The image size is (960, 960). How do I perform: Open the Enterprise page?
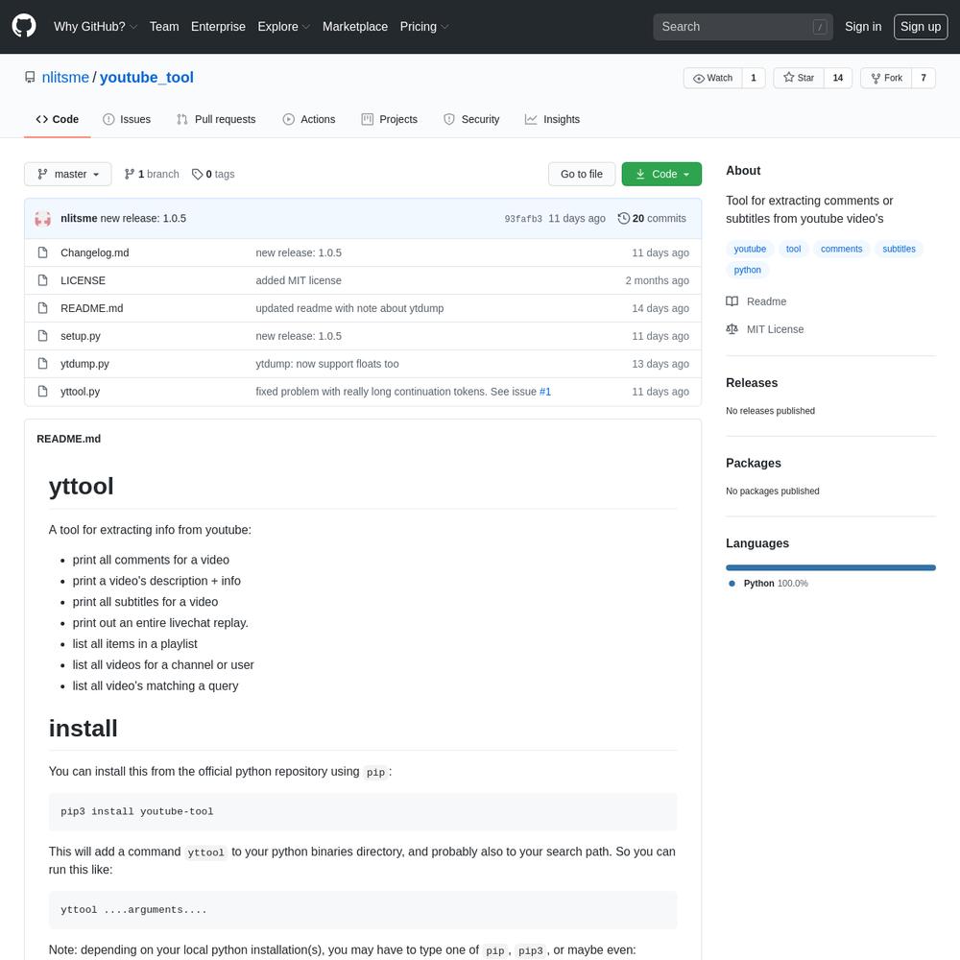pyautogui.click(x=218, y=27)
